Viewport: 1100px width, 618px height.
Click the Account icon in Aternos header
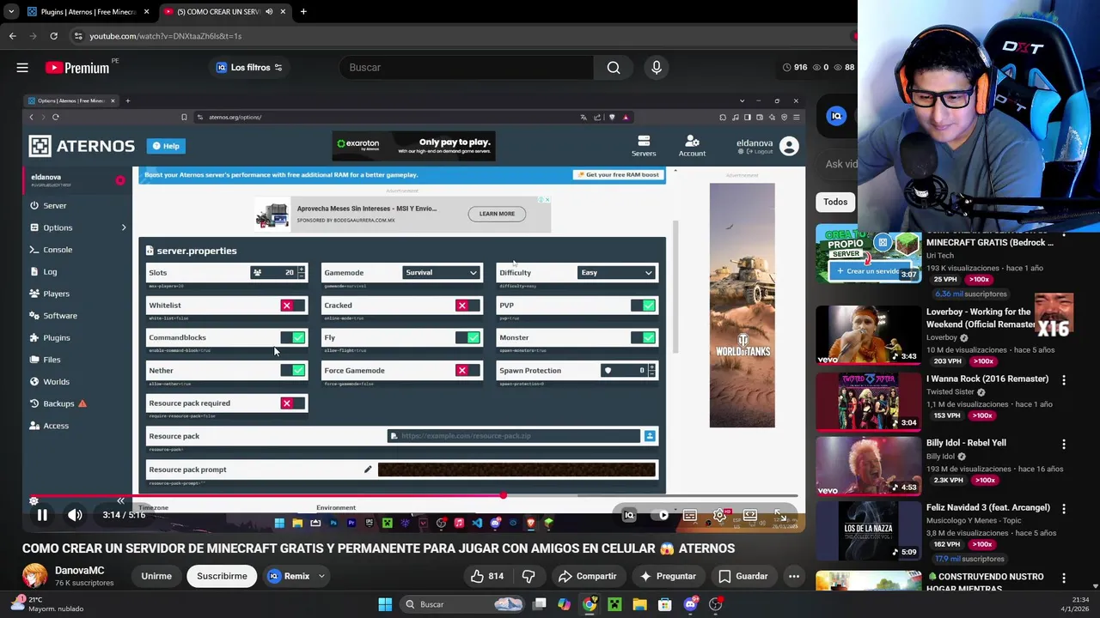click(692, 145)
